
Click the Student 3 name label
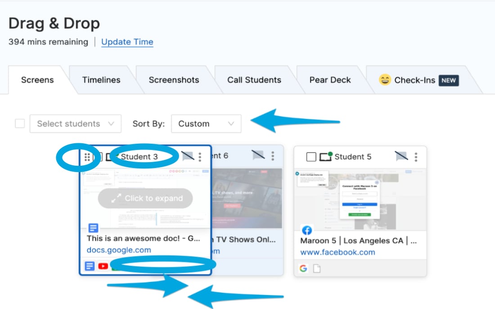click(x=139, y=157)
